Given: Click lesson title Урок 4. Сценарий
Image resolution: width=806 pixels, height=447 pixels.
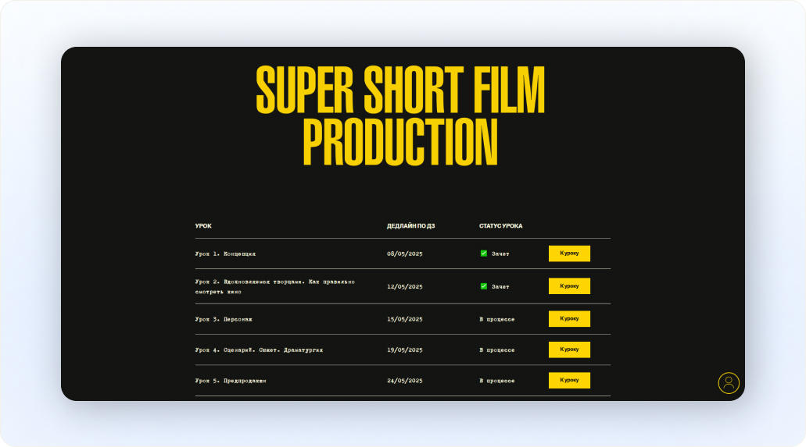Looking at the screenshot, I should (x=259, y=350).
